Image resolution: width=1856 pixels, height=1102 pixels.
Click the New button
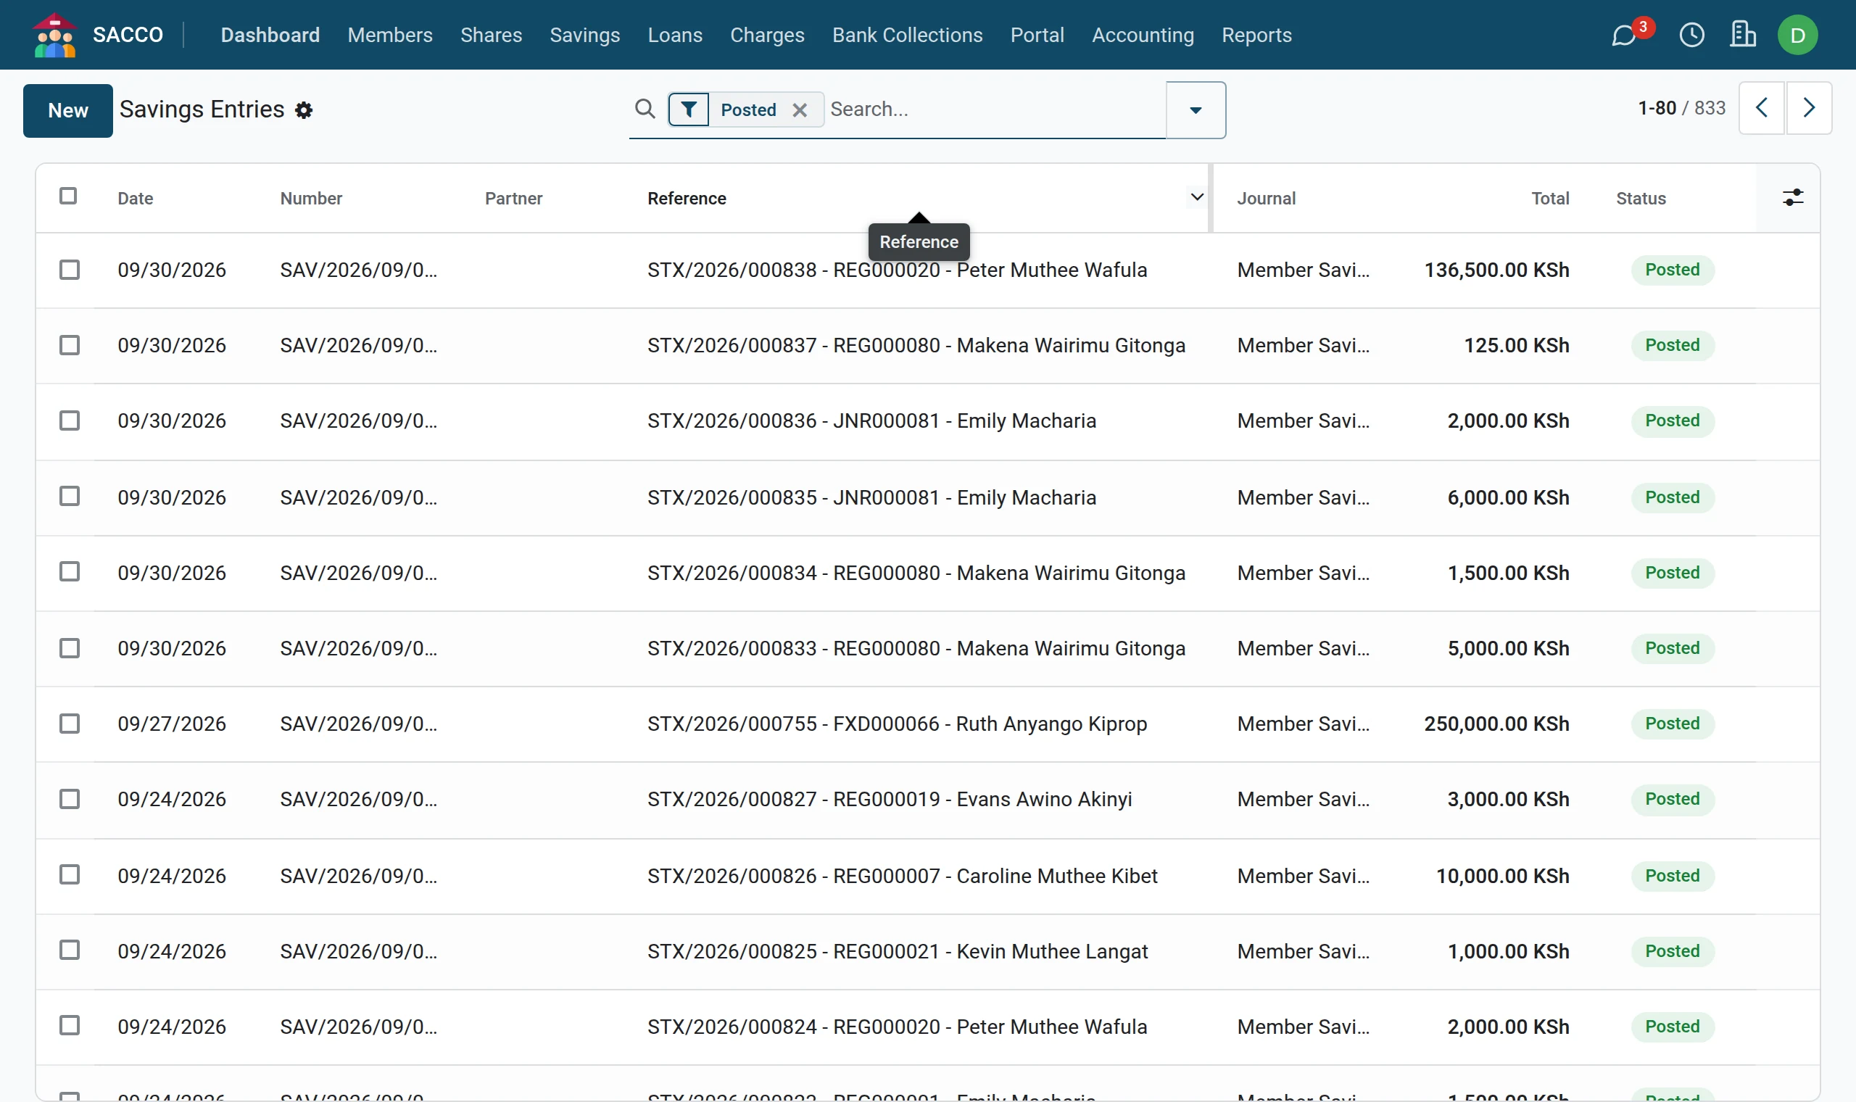(x=68, y=111)
